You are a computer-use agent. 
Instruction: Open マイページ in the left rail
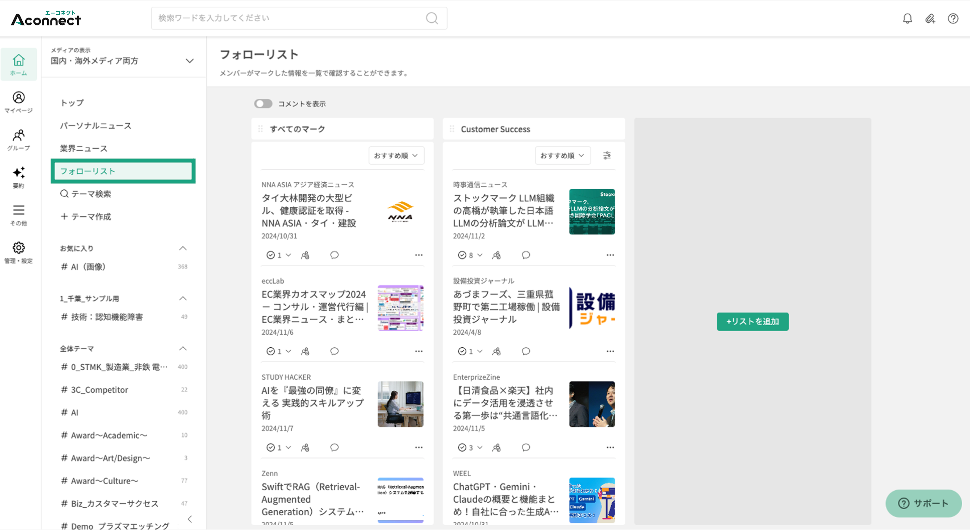19,102
